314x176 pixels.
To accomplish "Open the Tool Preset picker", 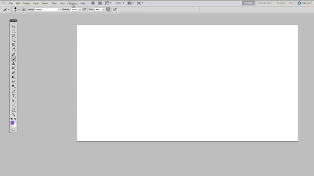I will [x=6, y=9].
